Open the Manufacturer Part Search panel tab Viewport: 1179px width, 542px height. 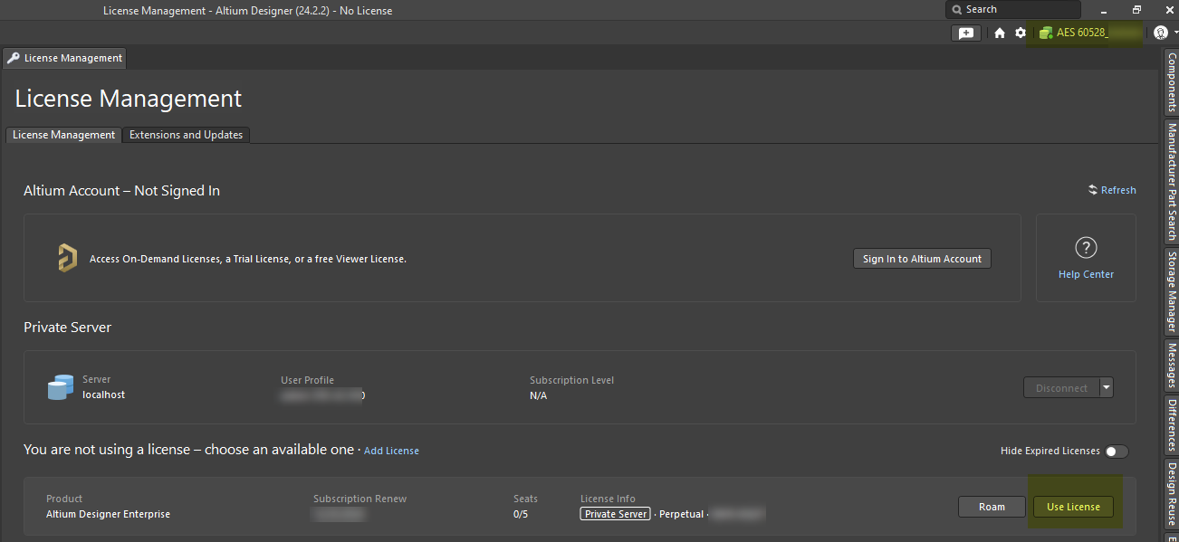click(1172, 182)
